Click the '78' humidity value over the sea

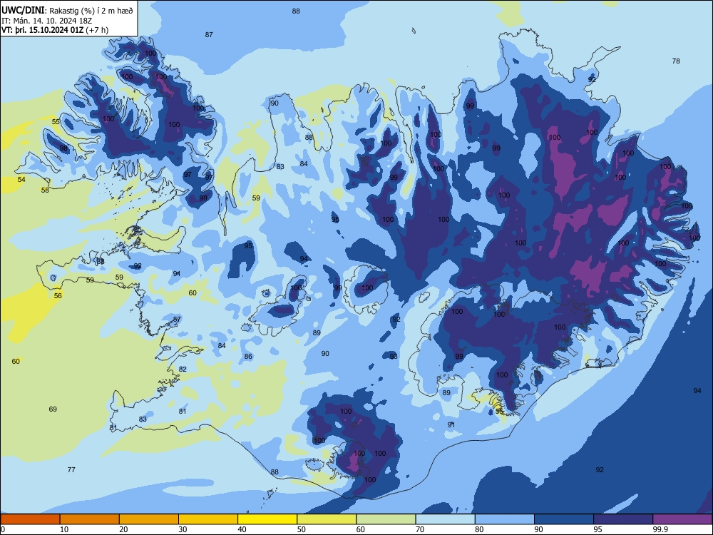tap(676, 61)
